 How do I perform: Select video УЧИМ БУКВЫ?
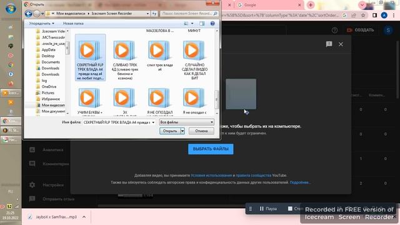(x=90, y=101)
